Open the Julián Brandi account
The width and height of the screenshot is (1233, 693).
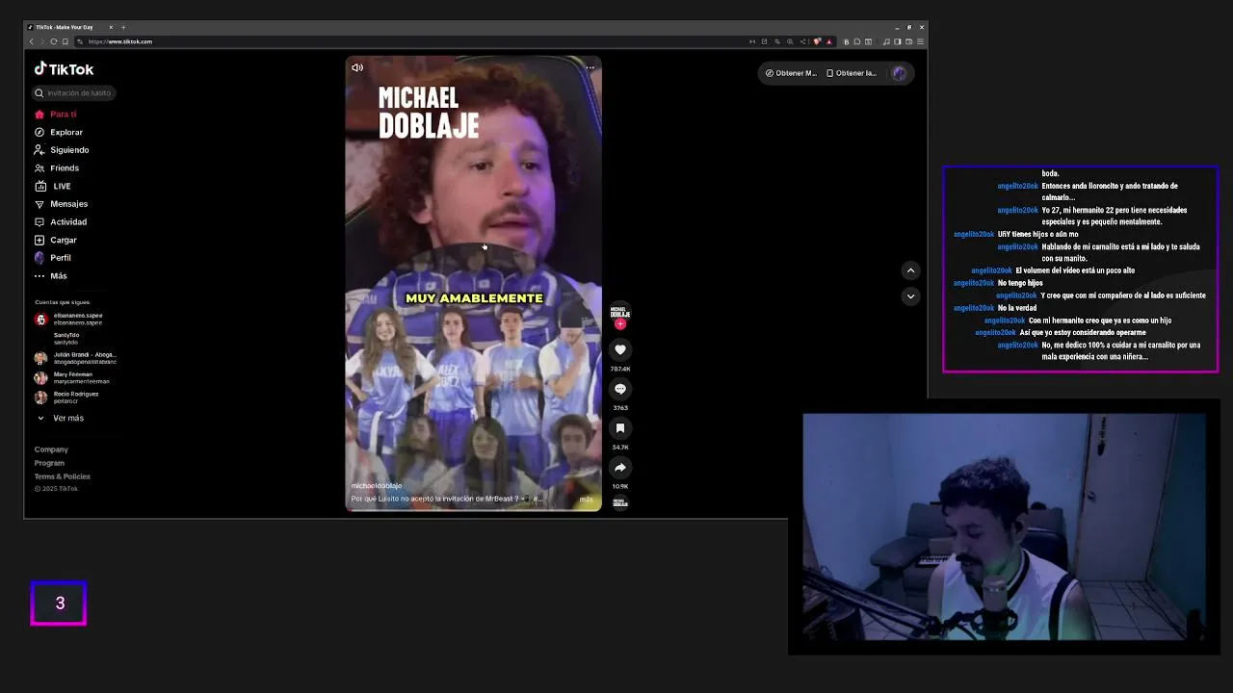click(75, 358)
